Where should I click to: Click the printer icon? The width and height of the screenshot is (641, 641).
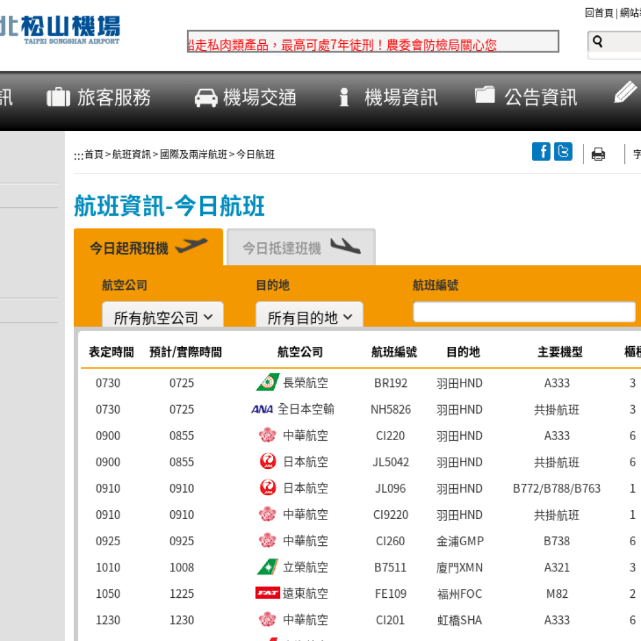coord(598,154)
